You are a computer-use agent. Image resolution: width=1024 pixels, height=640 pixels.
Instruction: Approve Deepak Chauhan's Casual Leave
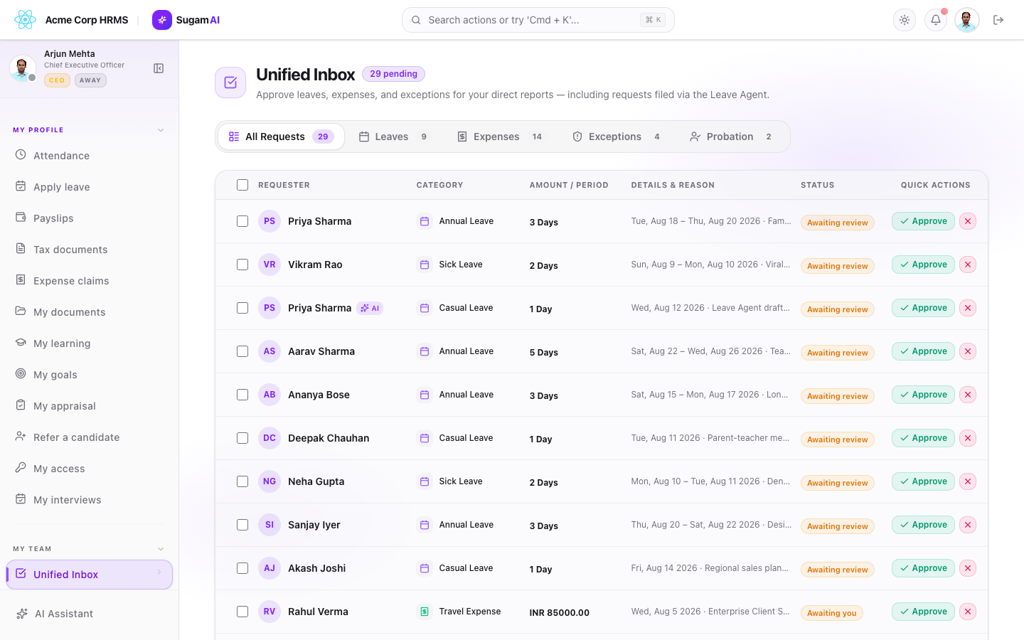pos(923,438)
